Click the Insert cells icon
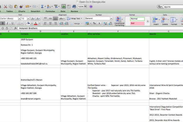This screenshot has width=183, height=122. click(x=156, y=20)
